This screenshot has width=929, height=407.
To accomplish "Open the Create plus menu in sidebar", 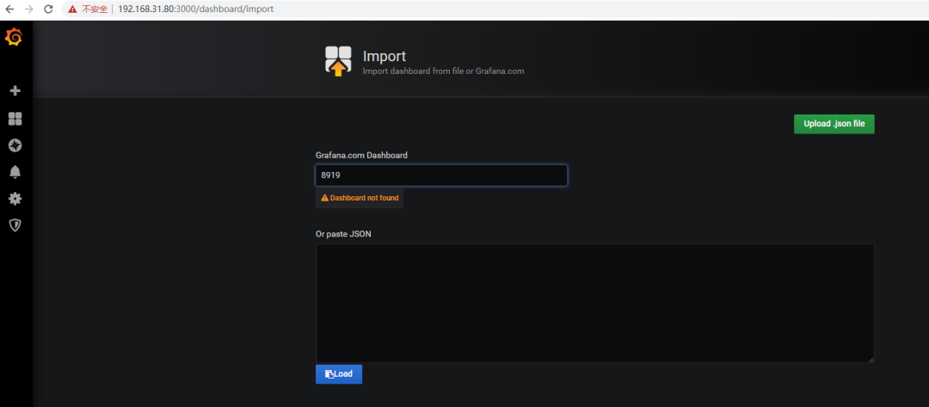I will [x=15, y=90].
